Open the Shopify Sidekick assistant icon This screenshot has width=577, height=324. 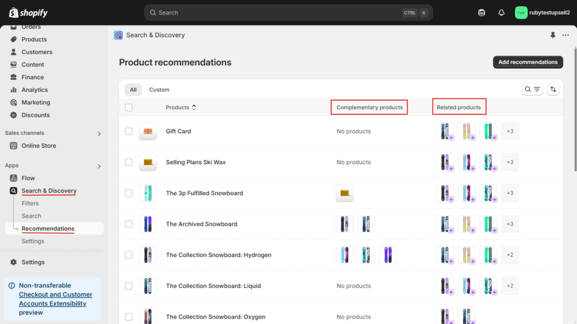pyautogui.click(x=482, y=12)
